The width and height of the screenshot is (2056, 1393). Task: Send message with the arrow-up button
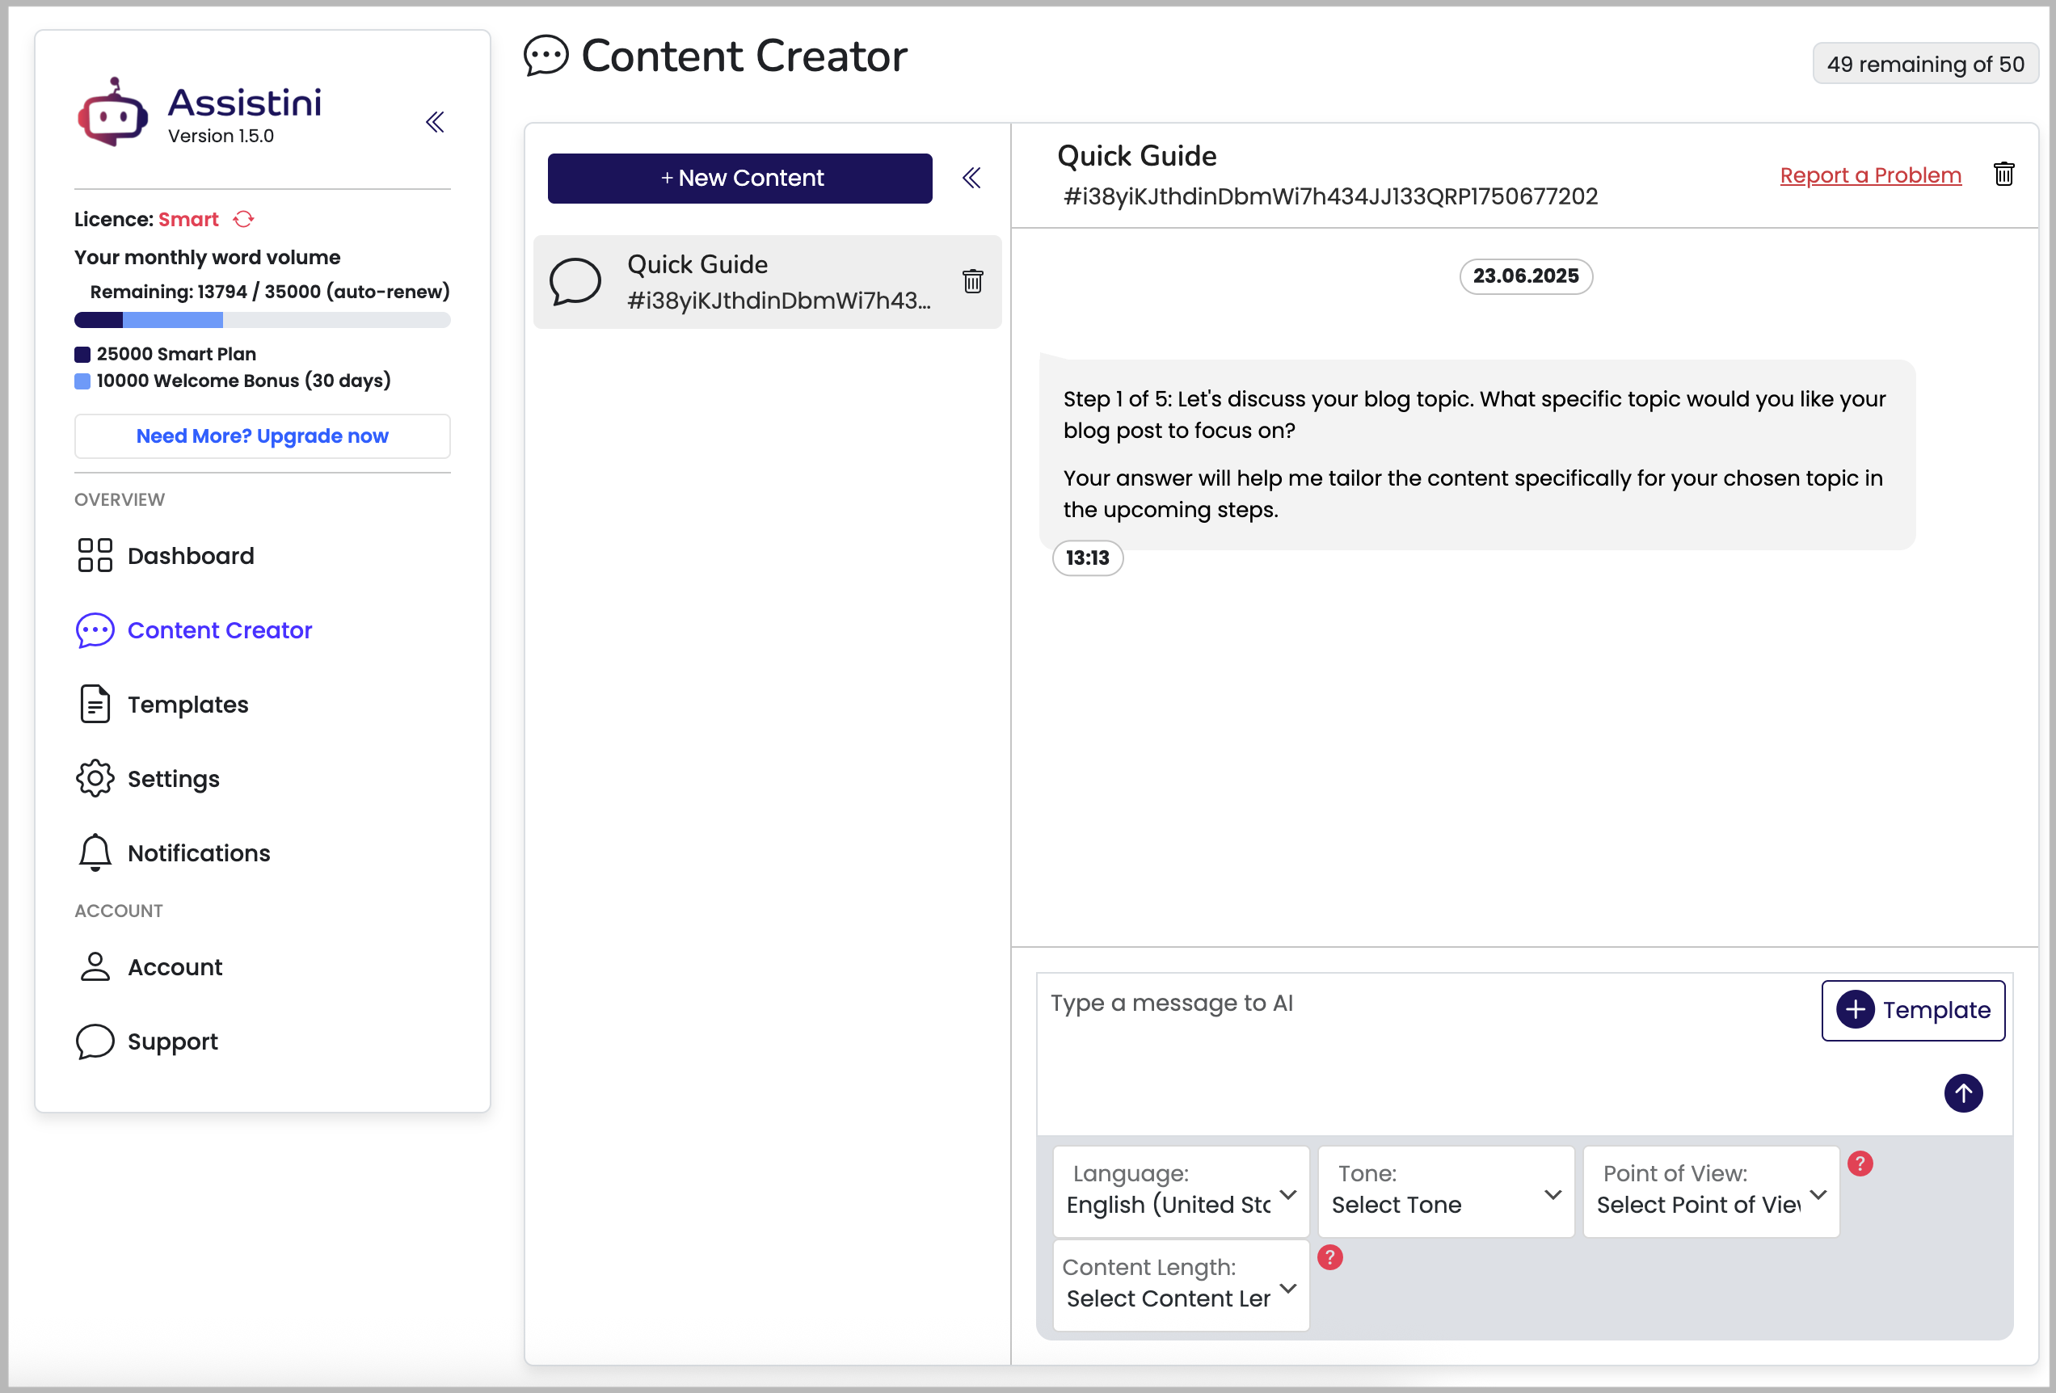1962,1093
